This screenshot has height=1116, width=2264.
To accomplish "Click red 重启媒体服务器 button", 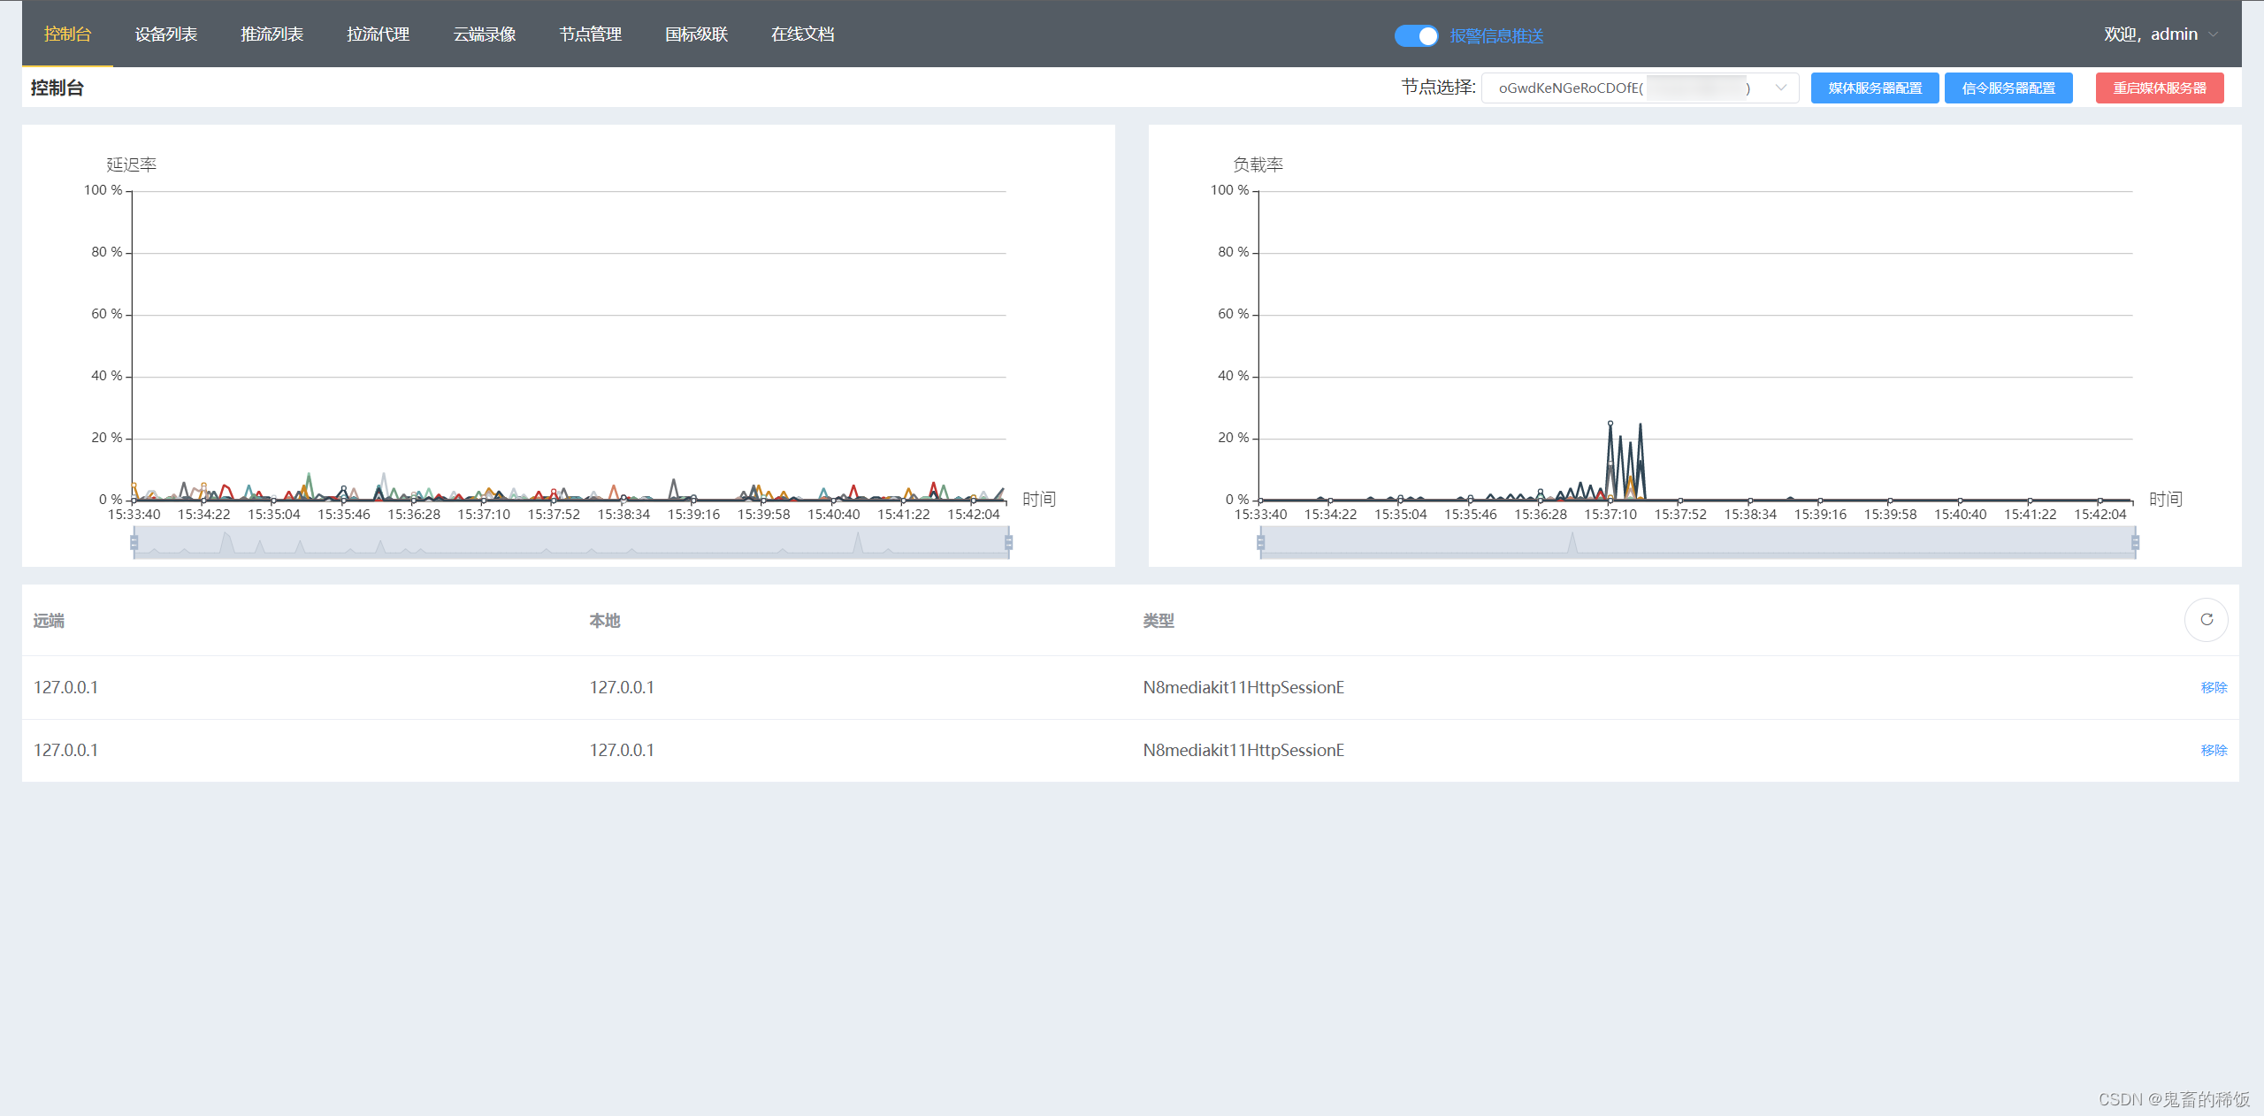I will tap(2160, 88).
